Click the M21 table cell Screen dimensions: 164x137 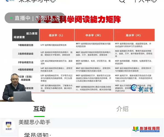click(x=93, y=54)
